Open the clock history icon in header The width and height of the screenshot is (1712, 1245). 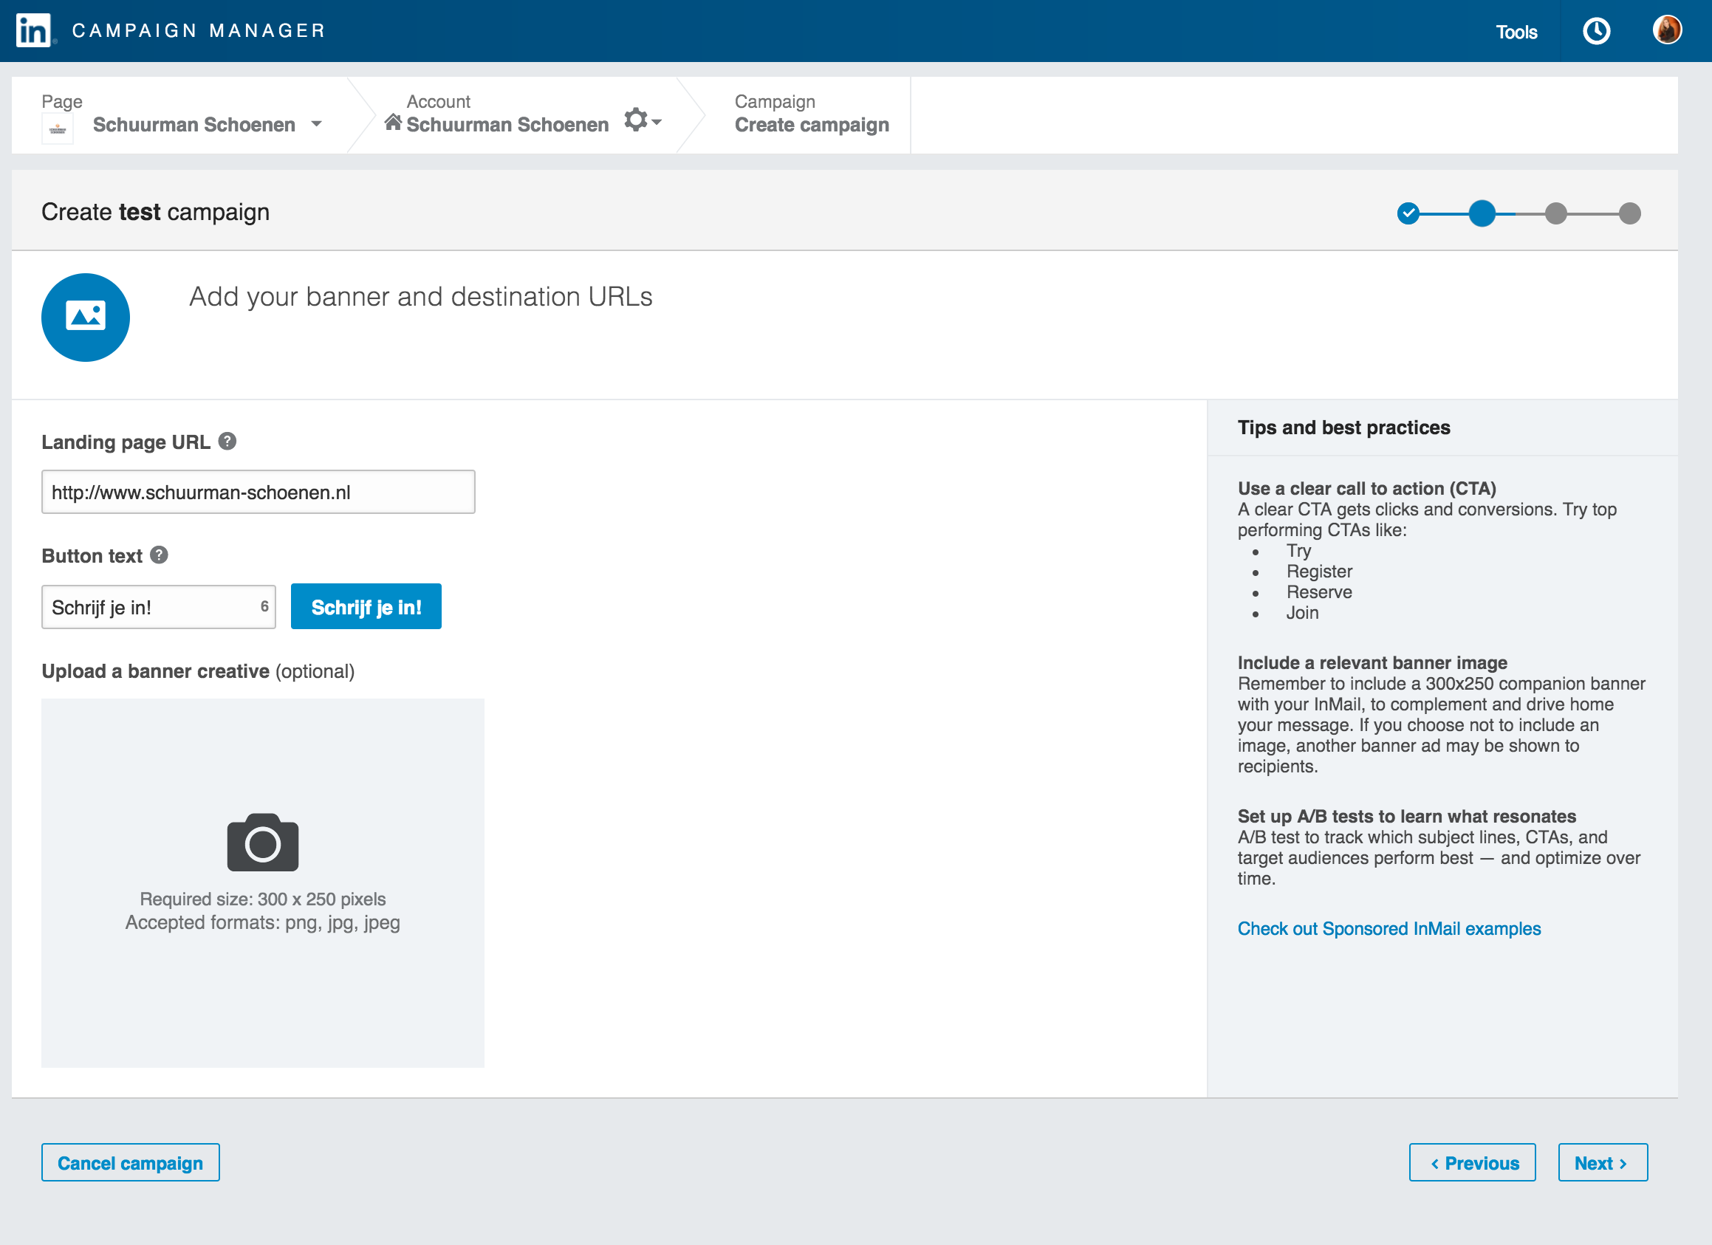1596,31
